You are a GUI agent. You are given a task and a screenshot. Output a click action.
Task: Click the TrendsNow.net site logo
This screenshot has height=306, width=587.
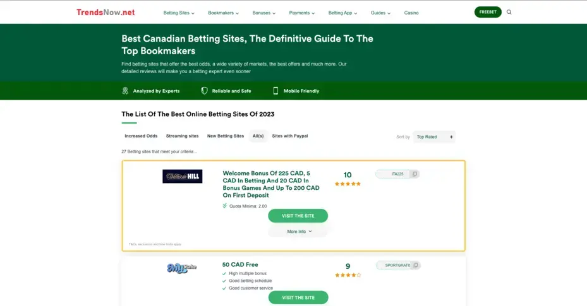click(106, 13)
